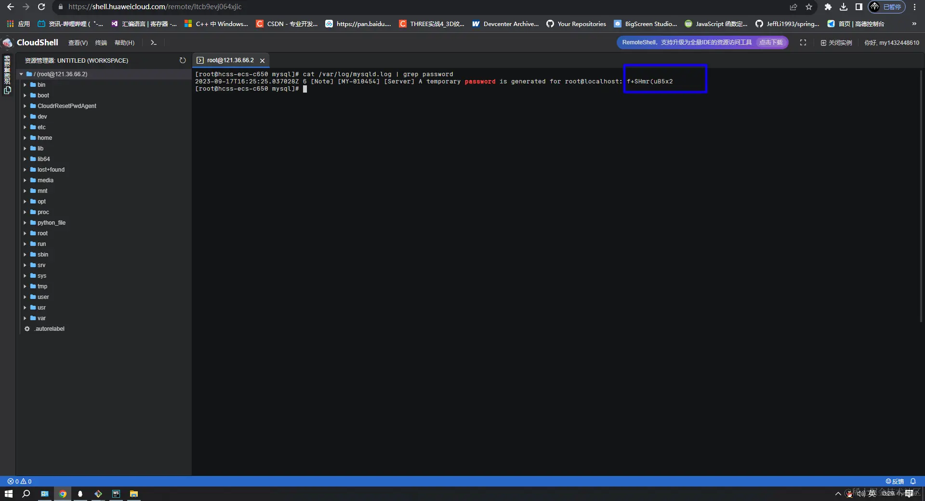This screenshot has width=925, height=501.
Task: Refresh the resource manager tree
Action: [183, 60]
